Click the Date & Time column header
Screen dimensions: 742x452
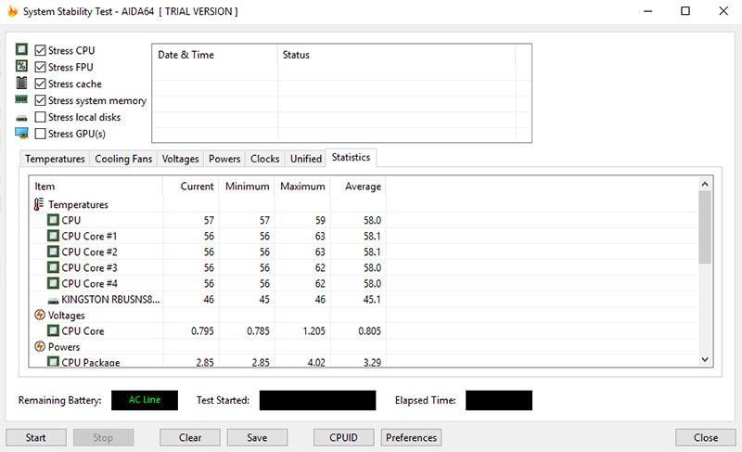[215, 55]
